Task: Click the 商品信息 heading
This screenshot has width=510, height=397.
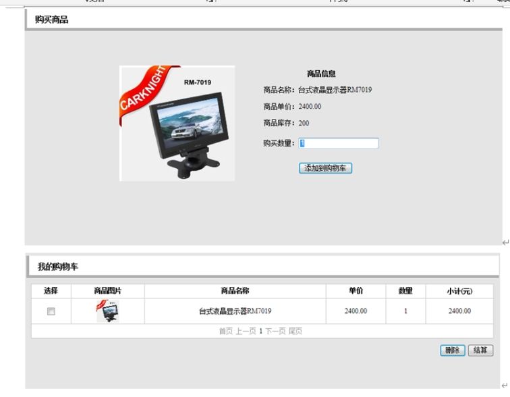Action: pos(321,74)
